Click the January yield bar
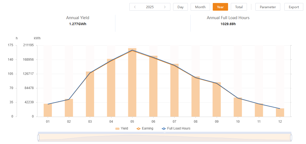This screenshot has height=144, width=306. coord(48,110)
